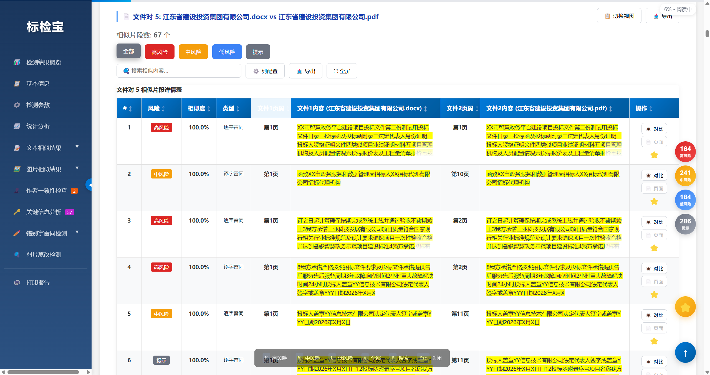Click the key icon beside 关键信息分析
710x375 pixels.
click(17, 212)
